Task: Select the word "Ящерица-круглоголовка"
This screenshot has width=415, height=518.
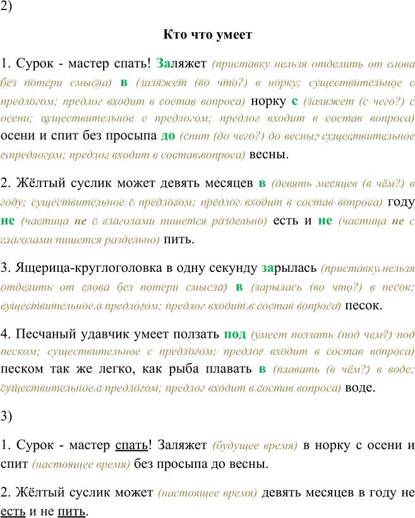Action: [x=88, y=268]
